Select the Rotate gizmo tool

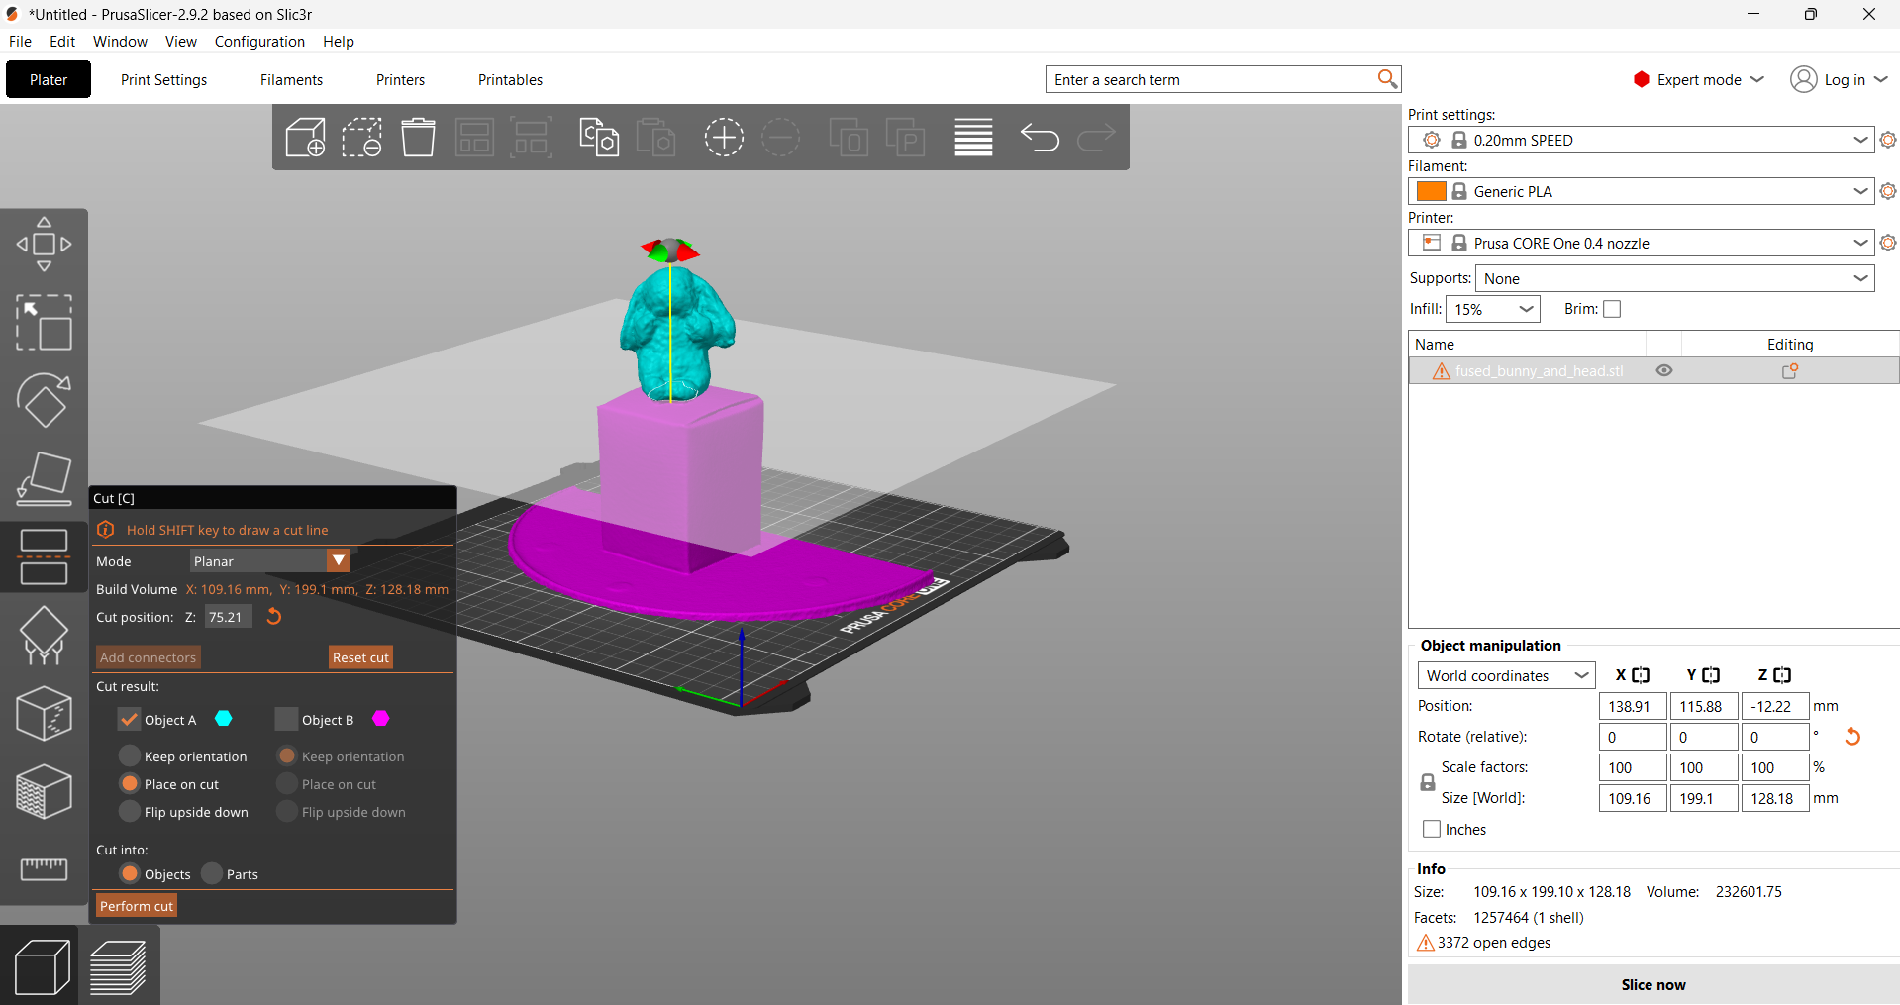coord(44,400)
